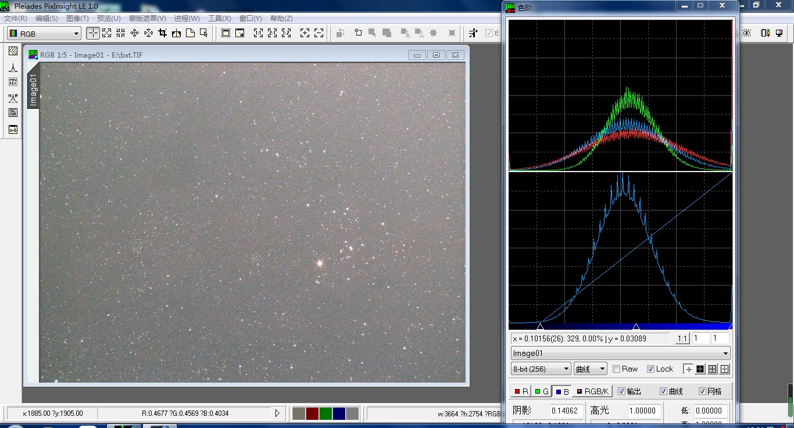Viewport: 794px width, 428px height.
Task: Click the zoom-out inward arrows icon
Action: (x=121, y=33)
